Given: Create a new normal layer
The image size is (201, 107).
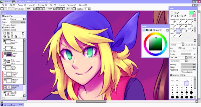Looking at the screenshot, I should pos(5,33).
